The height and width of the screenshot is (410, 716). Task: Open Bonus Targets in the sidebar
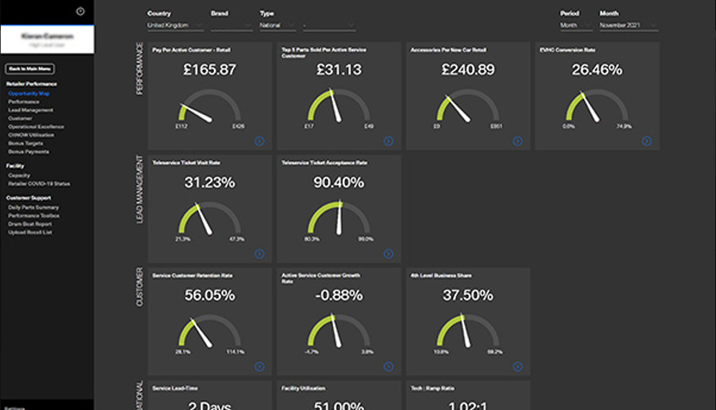tap(26, 143)
